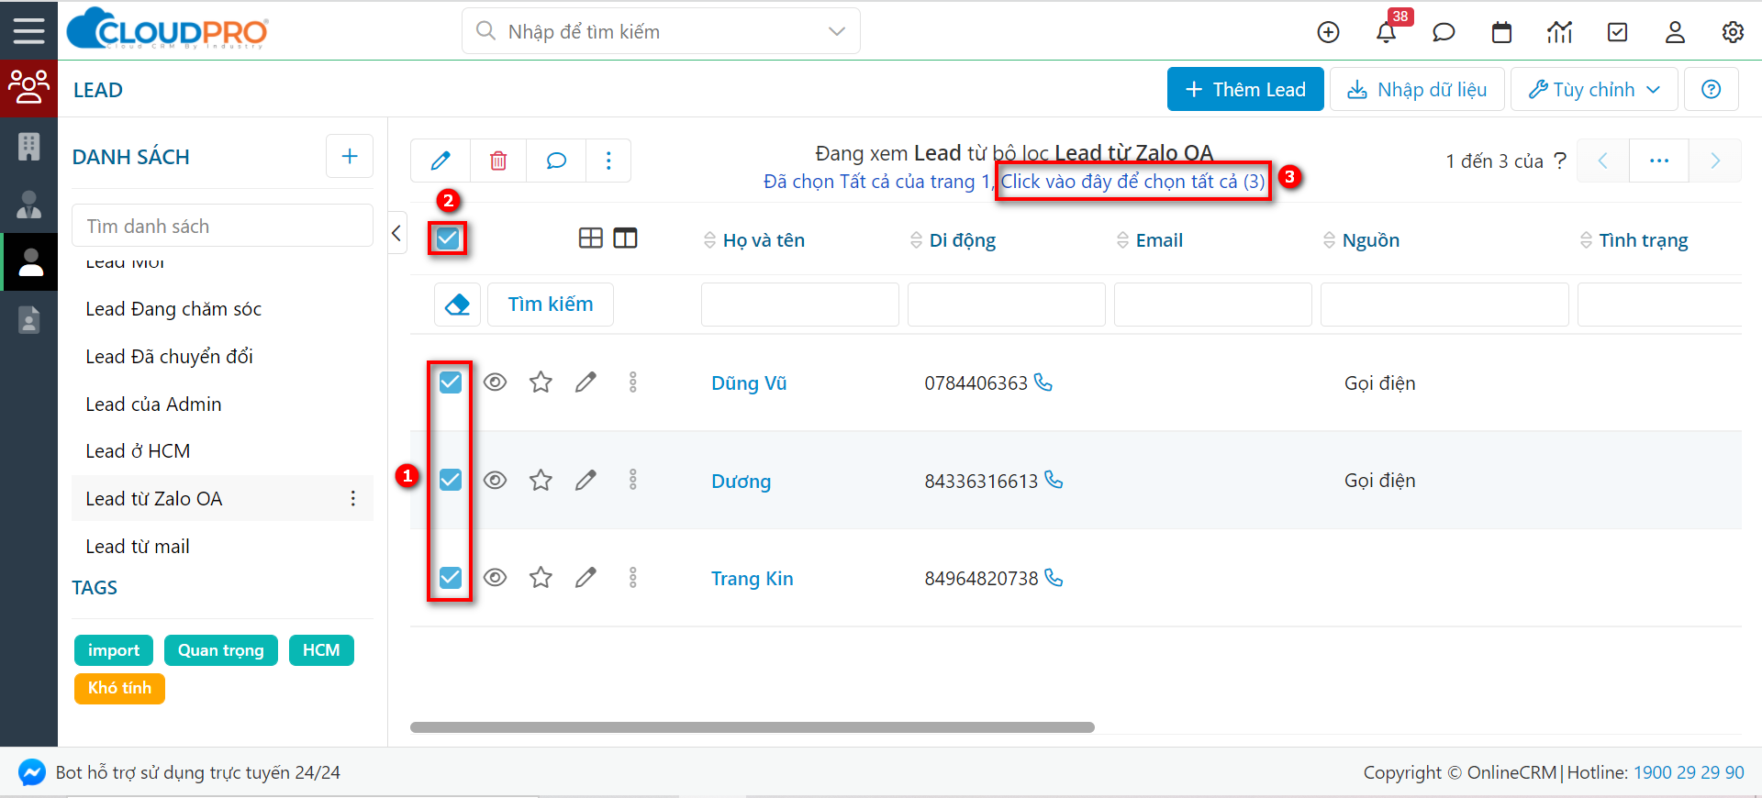Edit the Dương lead with pencil
The image size is (1762, 798).
[x=585, y=480]
